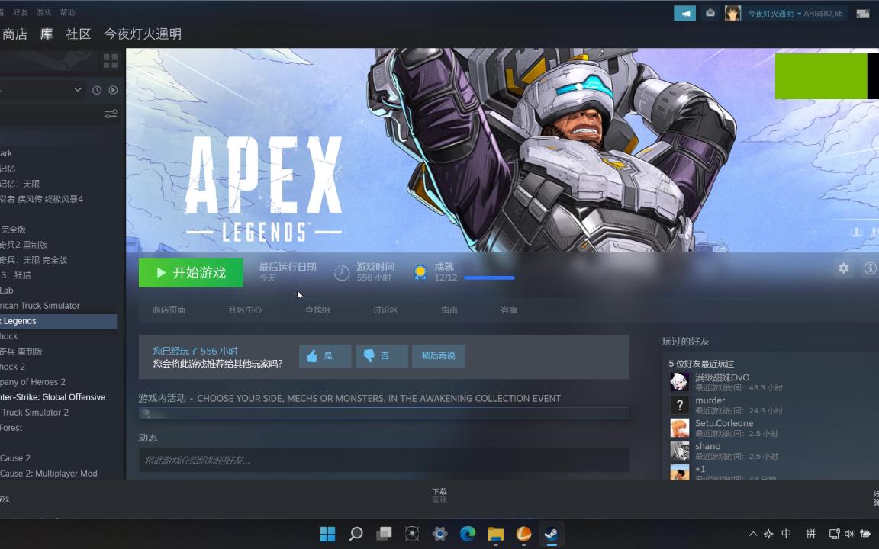Expand the taskbar hidden icons chevron
The width and height of the screenshot is (879, 549).
[x=753, y=534]
